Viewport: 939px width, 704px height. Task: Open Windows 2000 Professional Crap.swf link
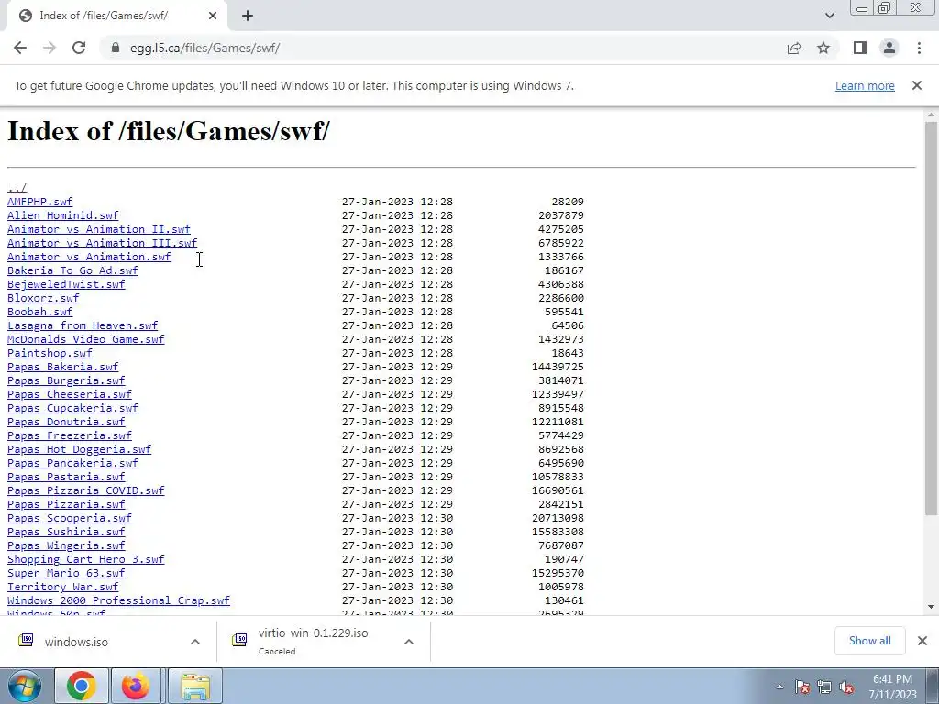coord(118,601)
